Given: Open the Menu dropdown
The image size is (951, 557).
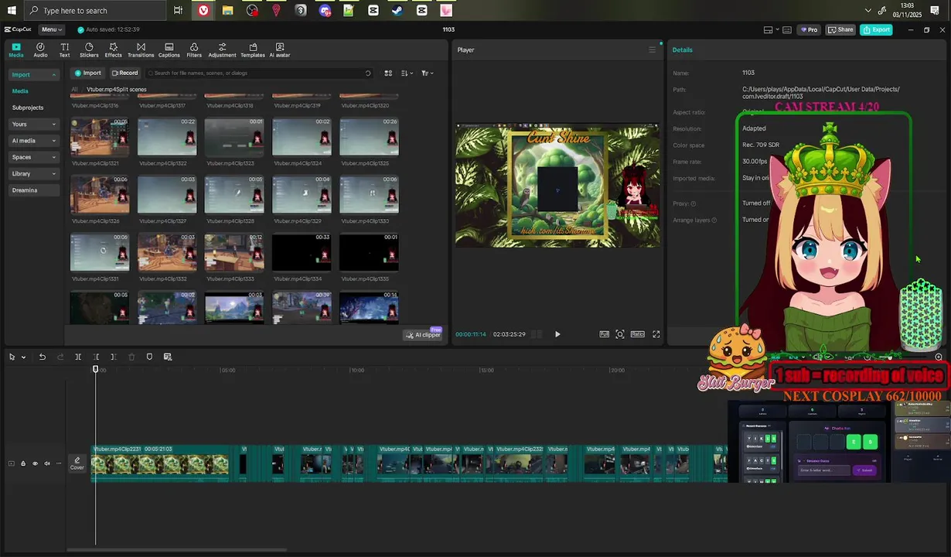Looking at the screenshot, I should (52, 29).
